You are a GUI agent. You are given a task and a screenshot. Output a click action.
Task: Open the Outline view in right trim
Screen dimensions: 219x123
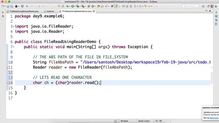(216, 24)
